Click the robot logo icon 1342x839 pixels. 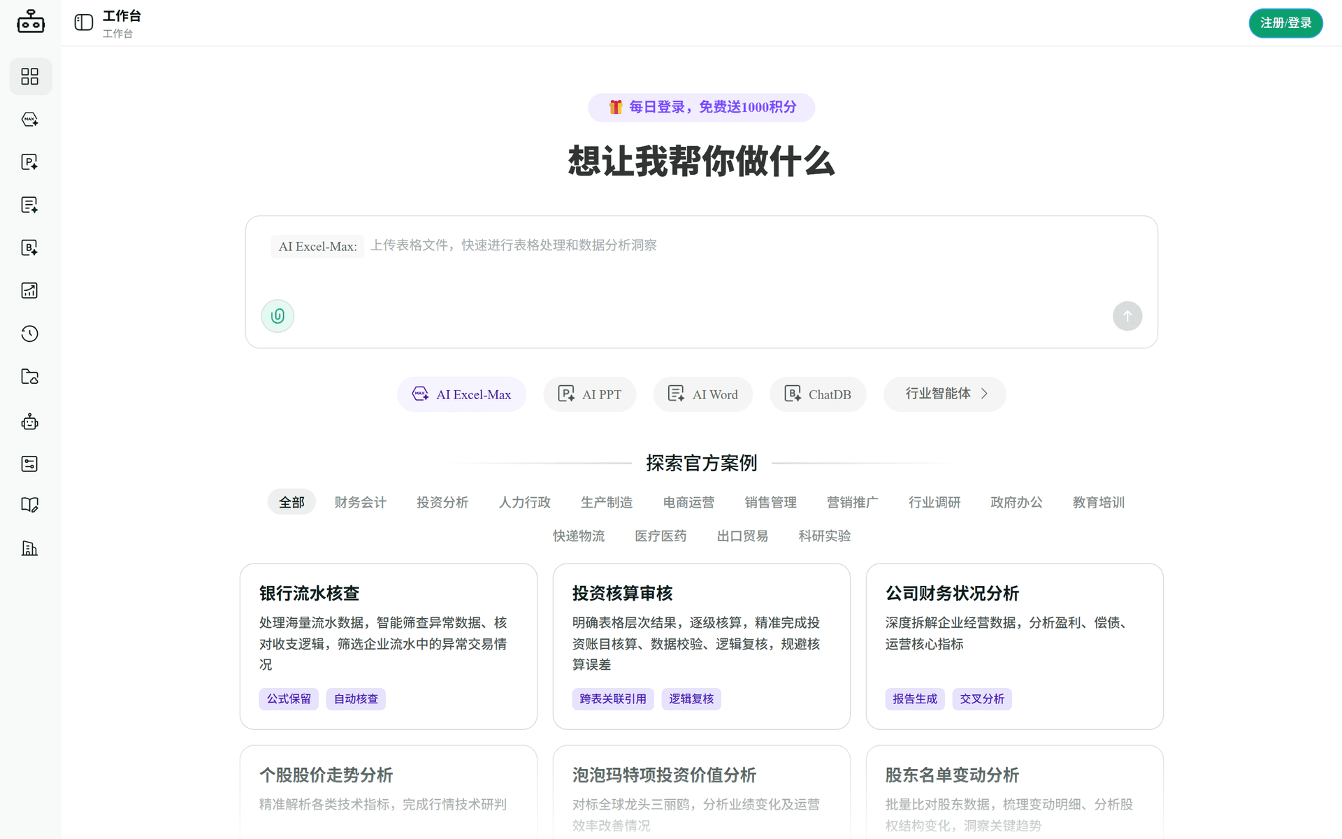[30, 22]
